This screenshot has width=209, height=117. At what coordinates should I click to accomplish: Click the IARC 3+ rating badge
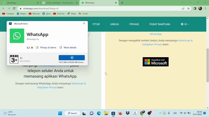pyautogui.click(x=14, y=59)
